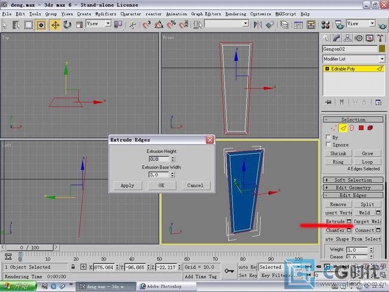Open the MAXScript menu

(285, 14)
